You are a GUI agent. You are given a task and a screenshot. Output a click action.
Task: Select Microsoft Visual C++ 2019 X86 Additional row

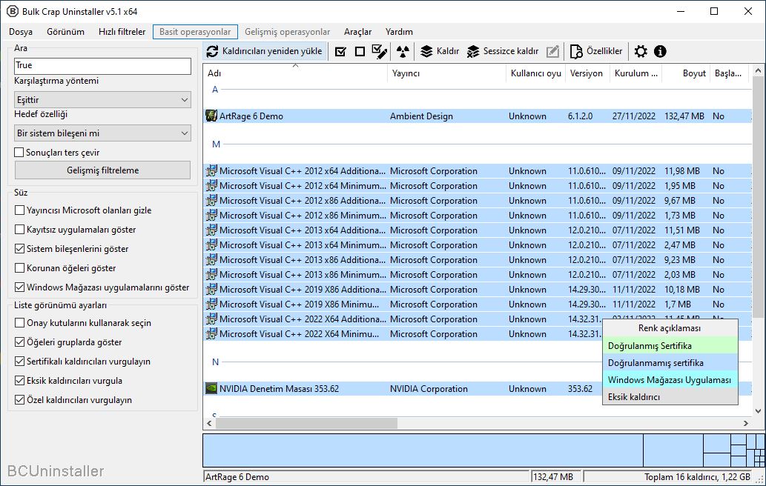478,290
